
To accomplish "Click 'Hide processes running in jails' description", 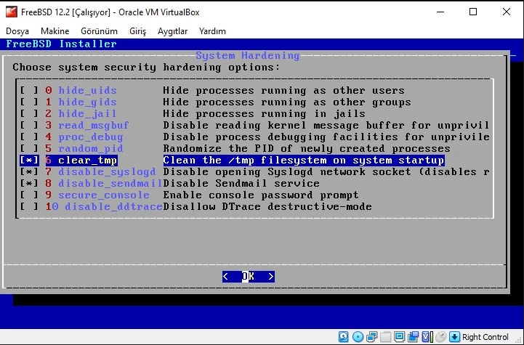I will pyautogui.click(x=264, y=113).
